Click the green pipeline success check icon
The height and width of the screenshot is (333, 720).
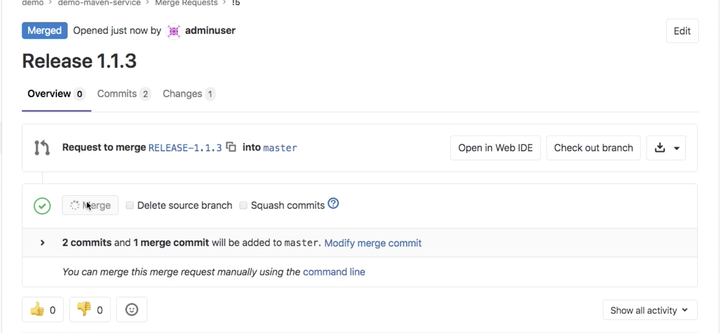(x=42, y=206)
